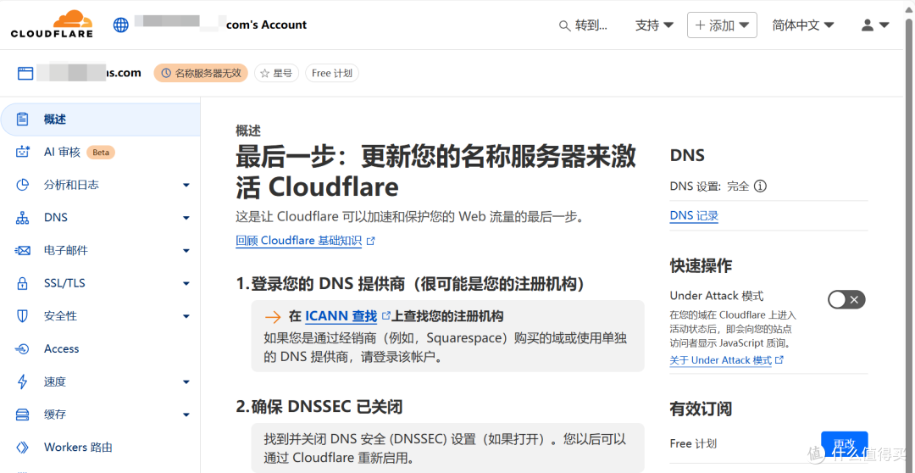
Task: Click the 名称服务器无效 status badge
Action: (201, 73)
